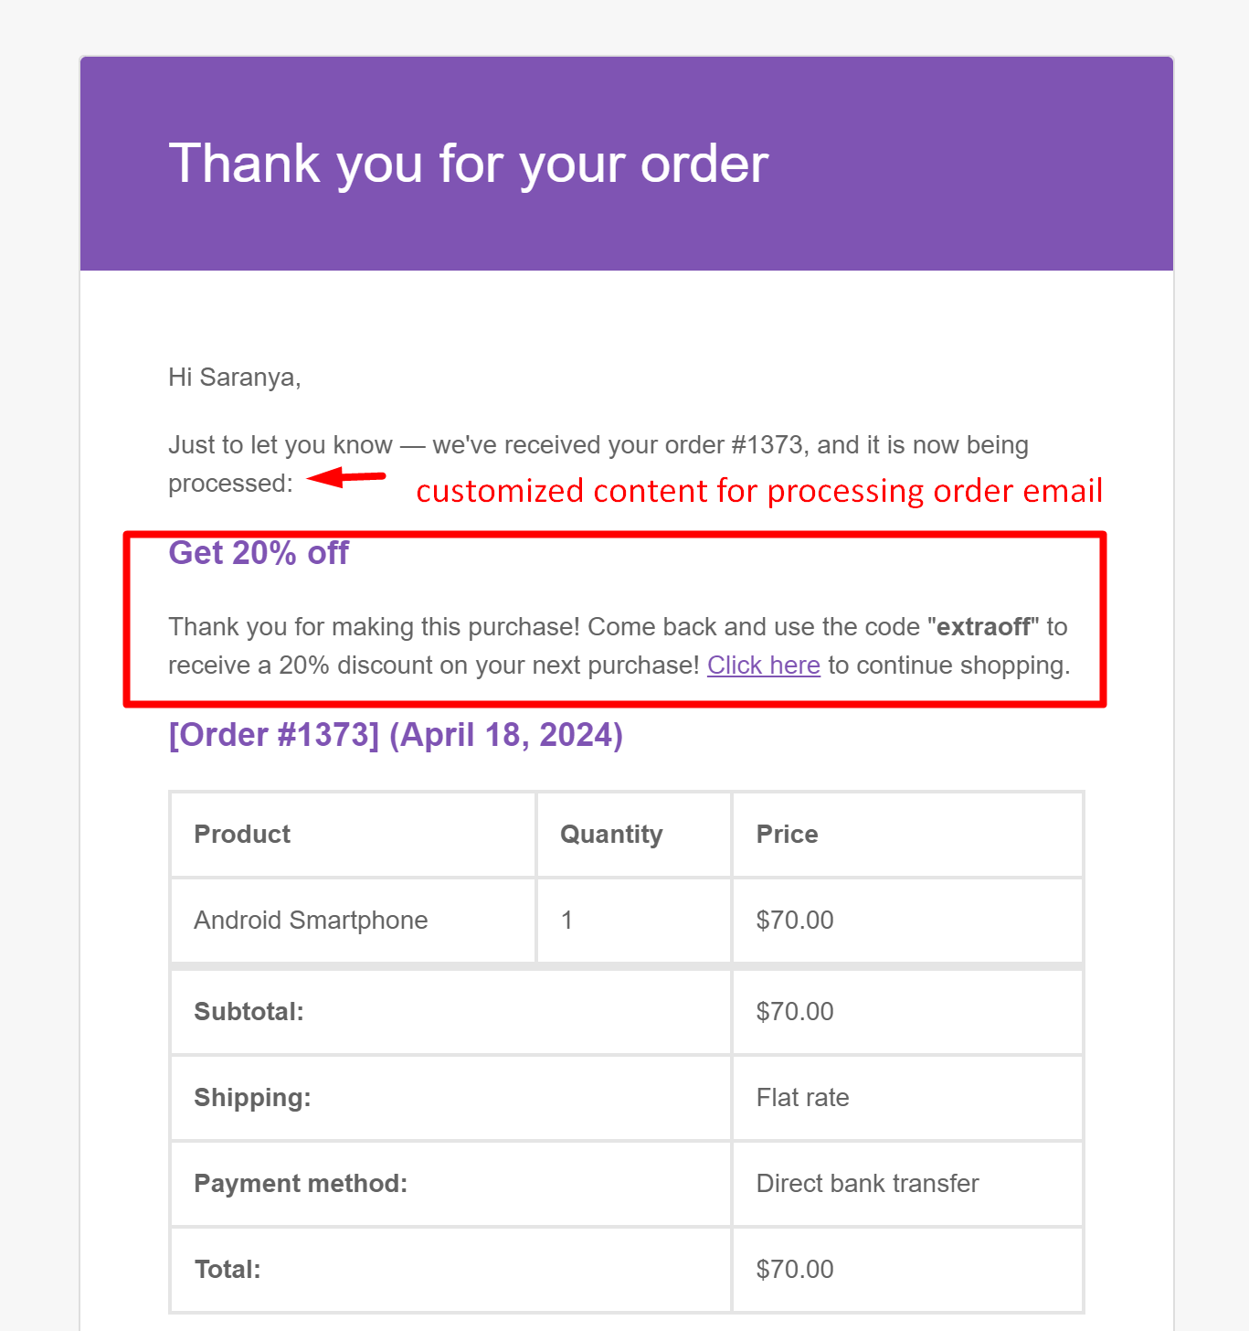
Task: Click the "Subtotal:" row label
Action: 249,1012
